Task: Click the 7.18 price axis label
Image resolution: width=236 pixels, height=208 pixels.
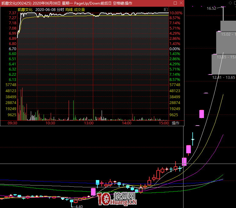Action: pyautogui.click(x=13, y=23)
